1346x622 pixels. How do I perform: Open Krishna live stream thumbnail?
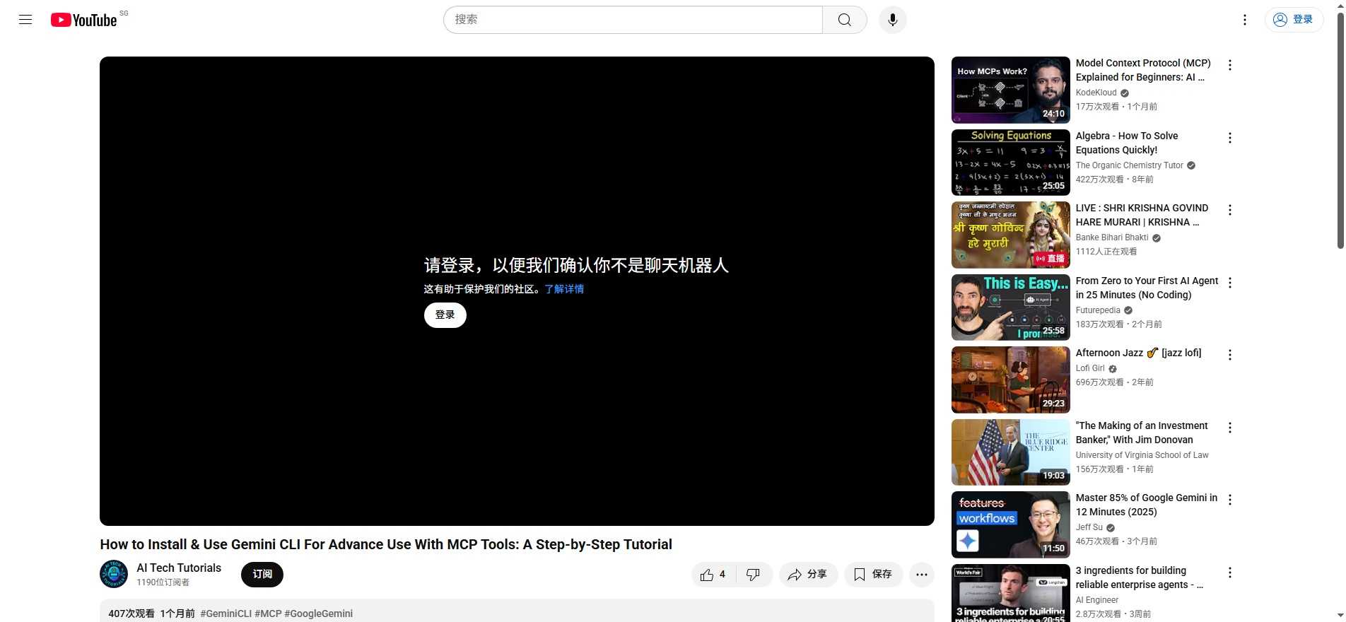[1011, 235]
